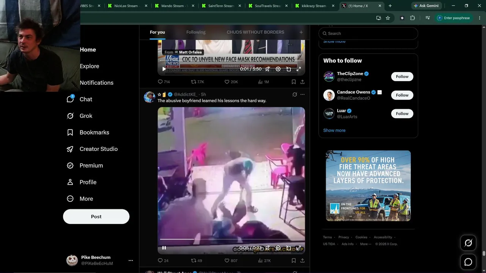Share the AddictKE tweet

pyautogui.click(x=302, y=260)
